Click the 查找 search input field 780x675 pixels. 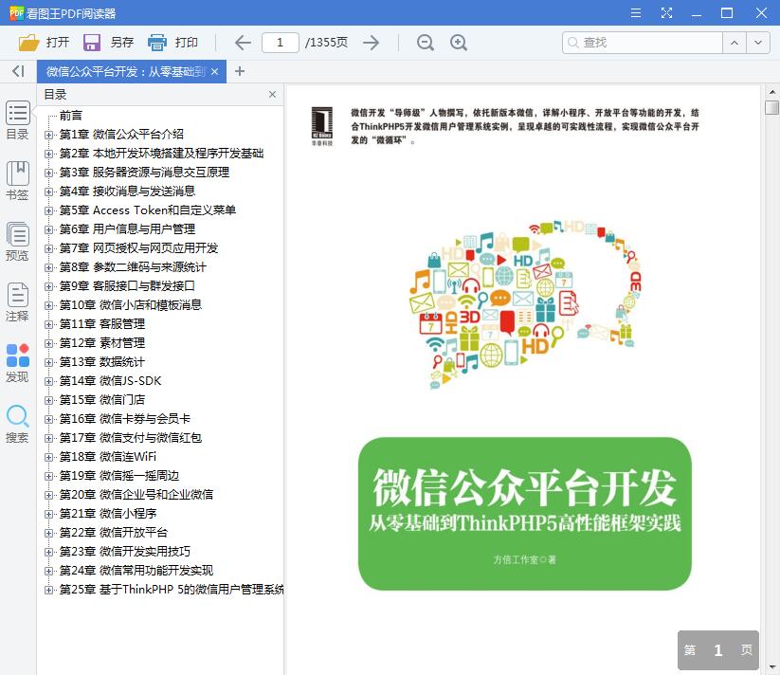point(643,43)
